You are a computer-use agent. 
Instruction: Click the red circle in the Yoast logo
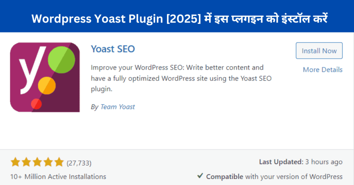tap(36, 104)
